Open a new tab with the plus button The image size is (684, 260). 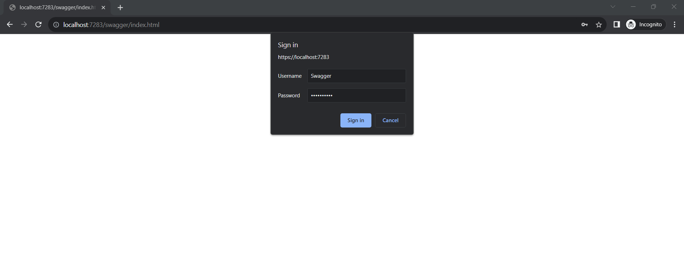pyautogui.click(x=120, y=7)
